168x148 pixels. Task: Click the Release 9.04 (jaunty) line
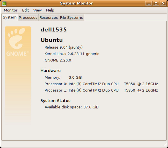pos(64,47)
